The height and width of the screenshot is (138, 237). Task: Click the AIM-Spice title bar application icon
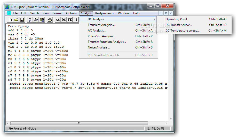[7, 7]
